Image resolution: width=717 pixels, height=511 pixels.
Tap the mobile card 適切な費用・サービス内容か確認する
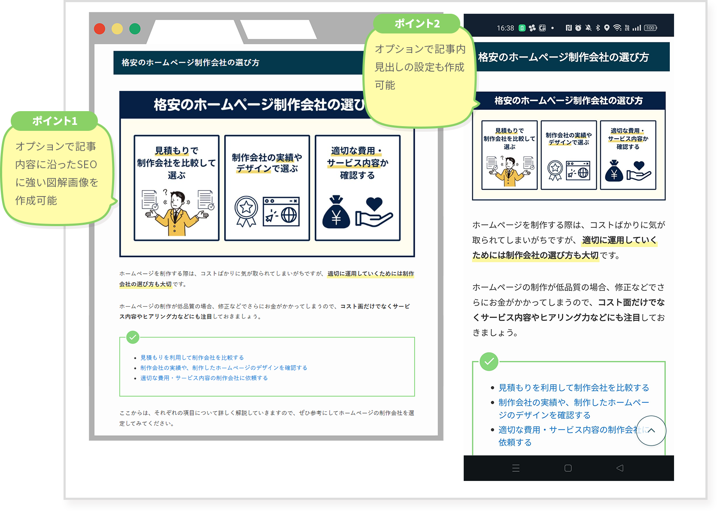(x=628, y=155)
